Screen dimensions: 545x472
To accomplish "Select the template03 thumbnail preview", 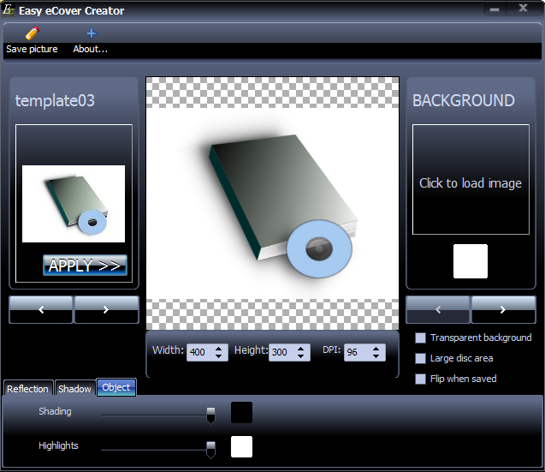I will [74, 204].
